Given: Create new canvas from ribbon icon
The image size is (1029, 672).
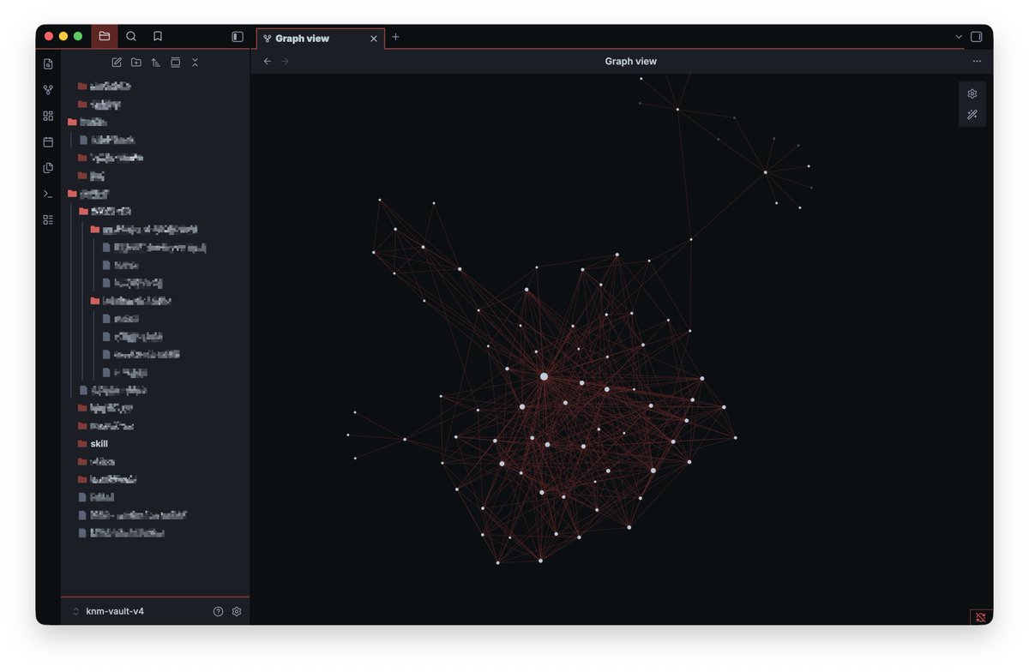Looking at the screenshot, I should [48, 116].
